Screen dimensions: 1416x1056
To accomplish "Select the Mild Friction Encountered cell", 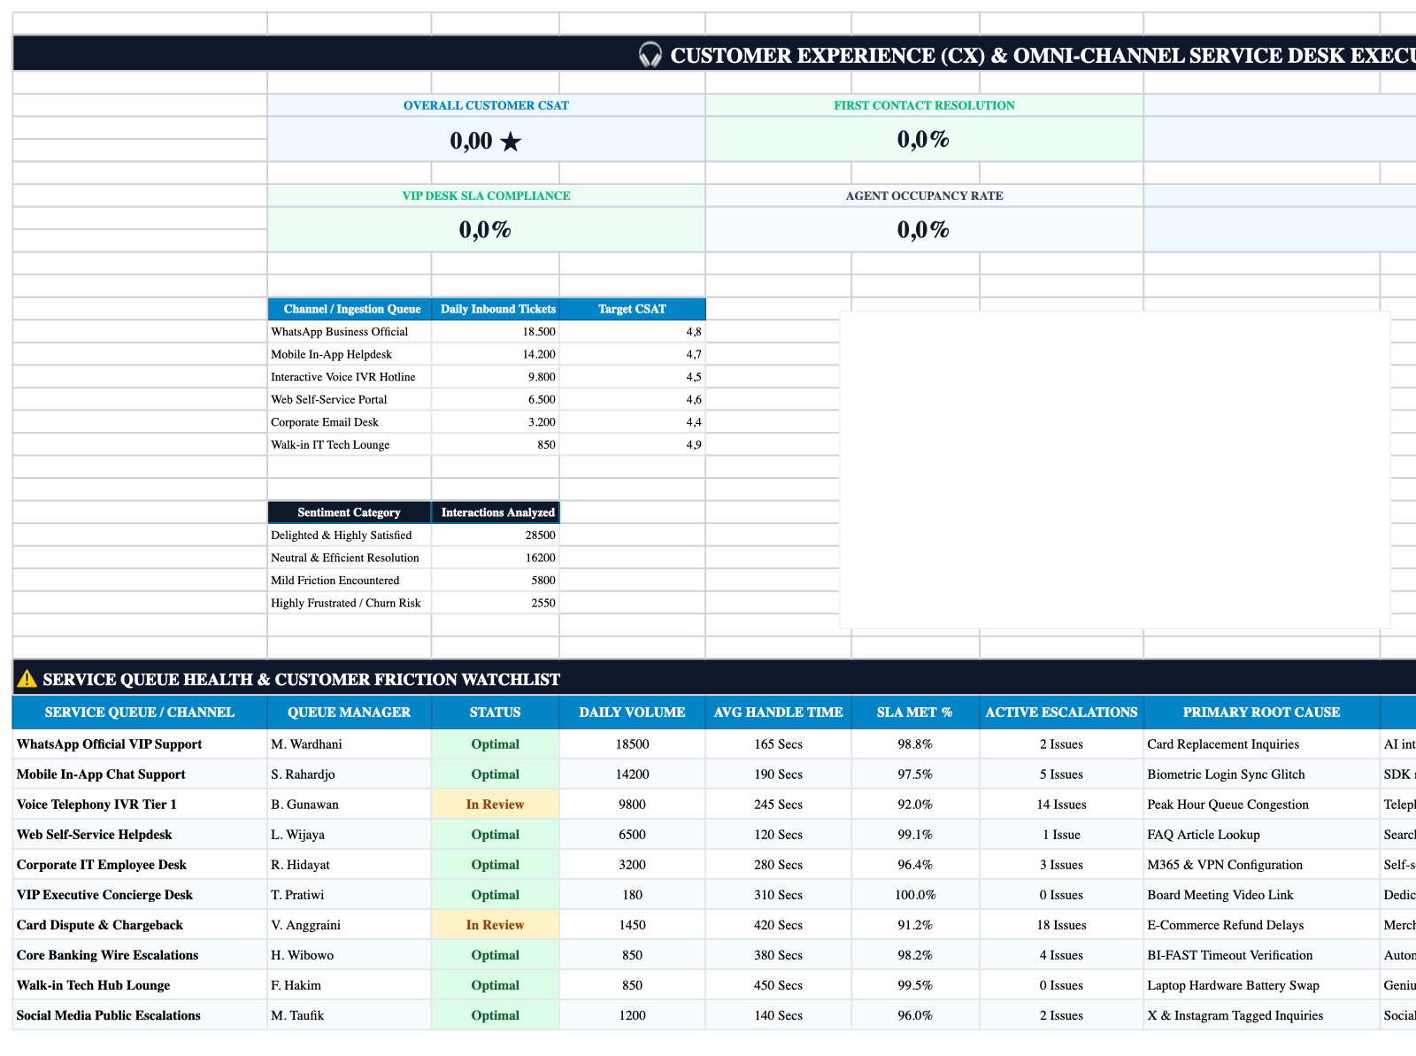I will (x=350, y=581).
